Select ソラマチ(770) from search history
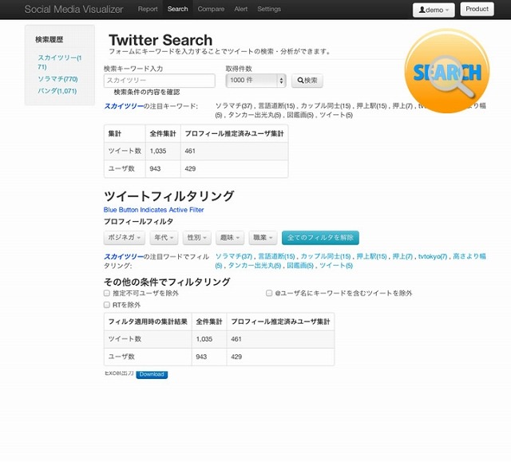Image resolution: width=511 pixels, height=462 pixels. (57, 79)
